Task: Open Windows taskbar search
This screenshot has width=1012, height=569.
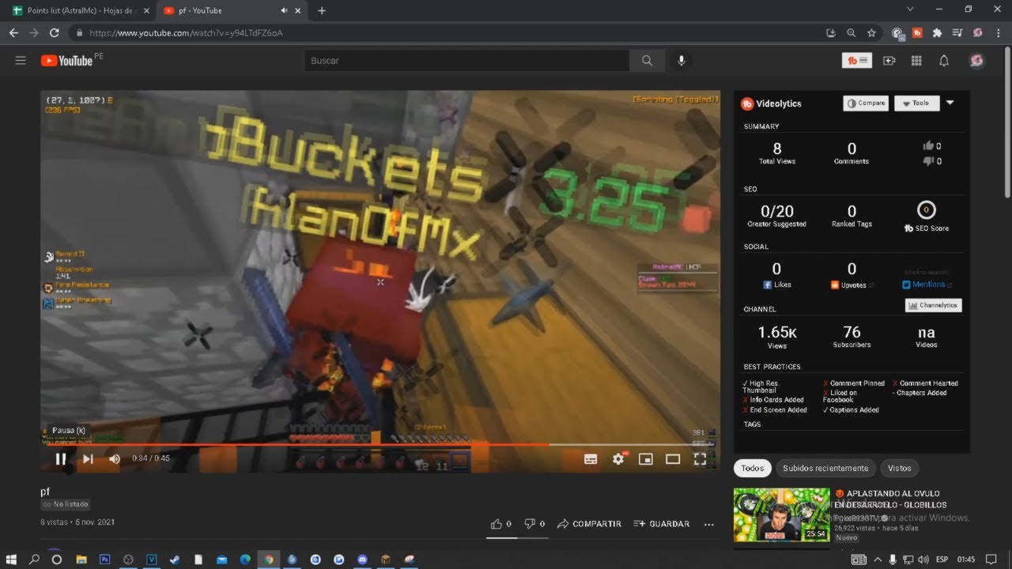Action: [34, 560]
